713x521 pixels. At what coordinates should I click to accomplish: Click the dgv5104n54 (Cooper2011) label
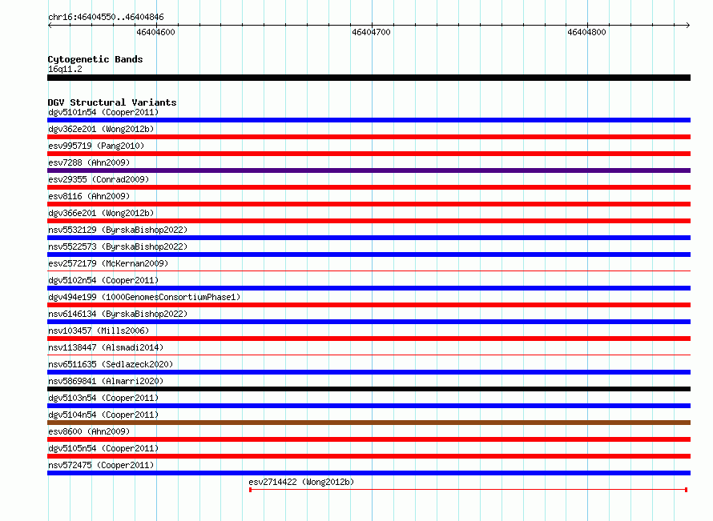[103, 415]
